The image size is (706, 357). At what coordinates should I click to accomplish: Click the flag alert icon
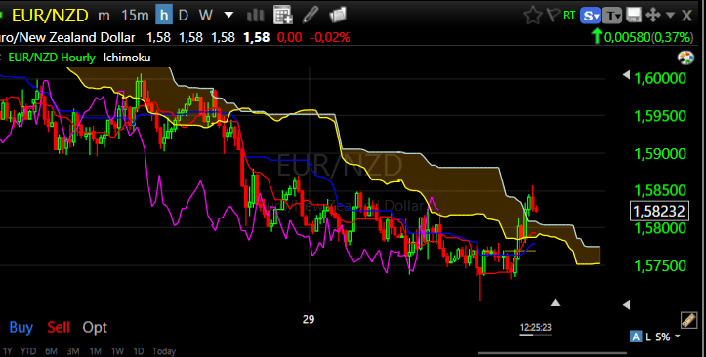tap(554, 16)
